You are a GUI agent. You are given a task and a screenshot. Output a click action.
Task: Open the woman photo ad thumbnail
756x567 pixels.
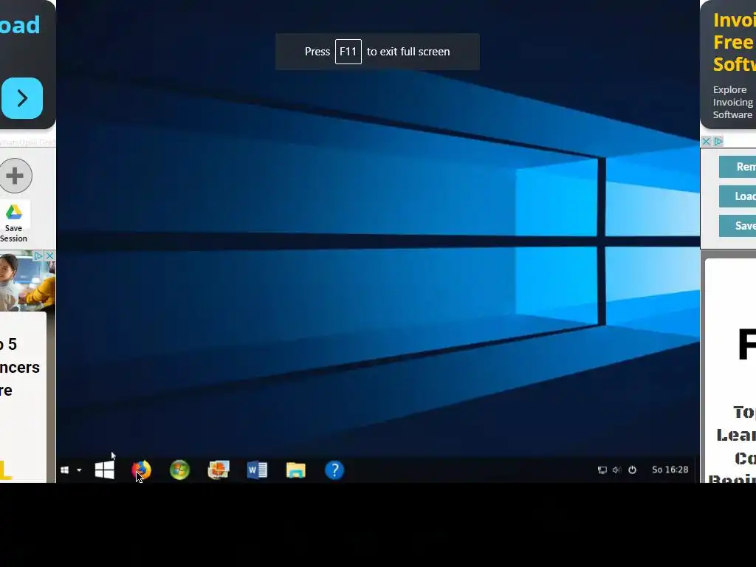pyautogui.click(x=27, y=281)
